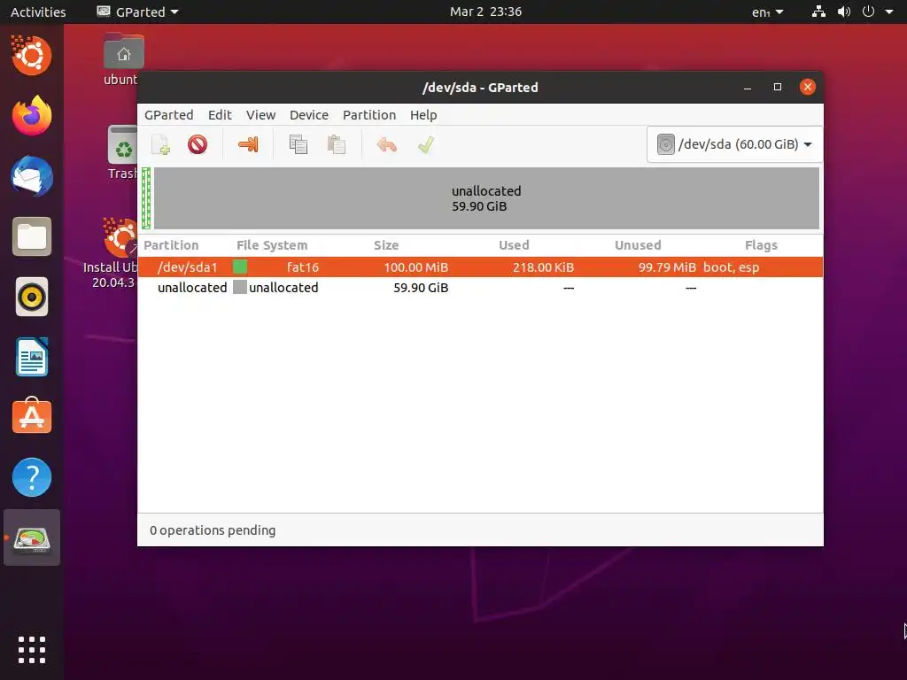Open the /dev/sda (60.00 GiB) device selector
Viewport: 907px width, 680px height.
734,144
